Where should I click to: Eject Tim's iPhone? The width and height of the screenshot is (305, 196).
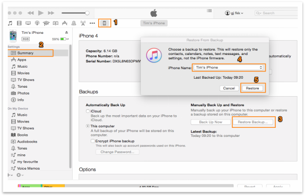(66, 33)
